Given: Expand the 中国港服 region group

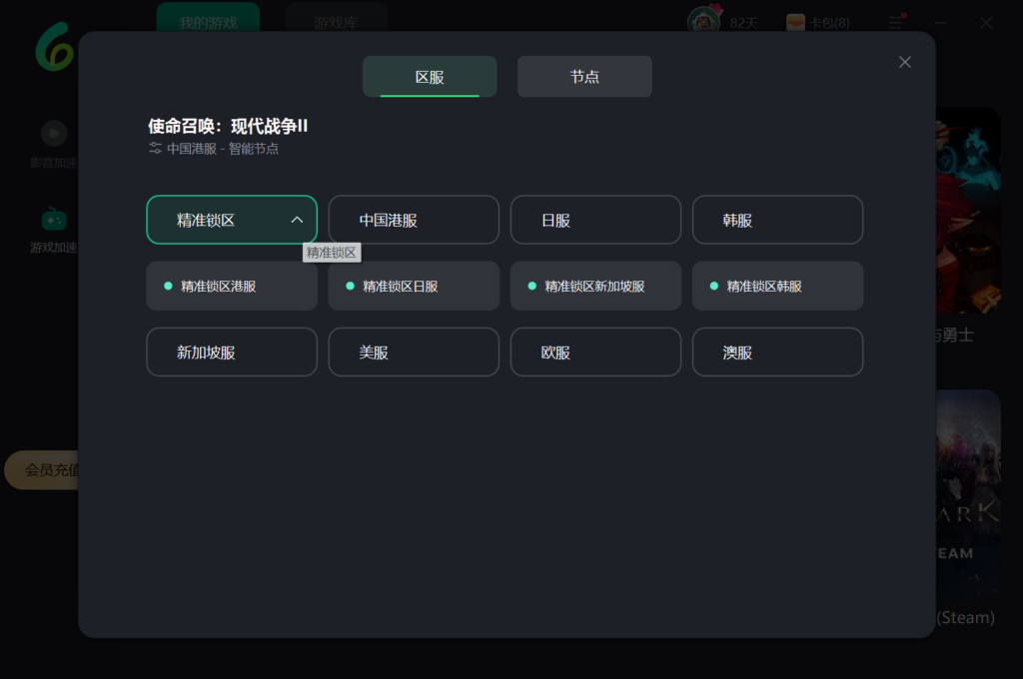Looking at the screenshot, I should click(414, 220).
